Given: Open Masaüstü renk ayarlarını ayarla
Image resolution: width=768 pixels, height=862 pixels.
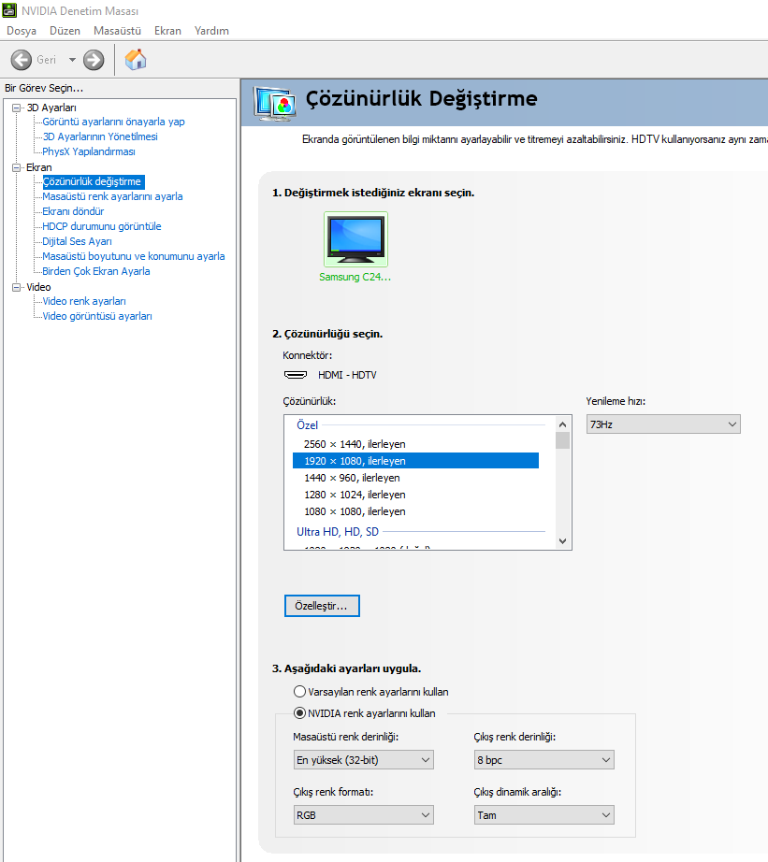Looking at the screenshot, I should [x=112, y=196].
